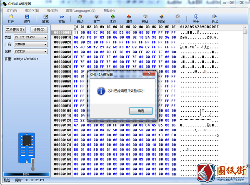Click the 查空 (Blank check) toolbar icon
250x185 pixels.
(96, 18)
